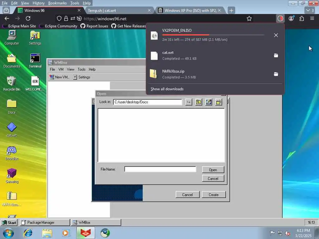Open the Recycle Bin icon
Viewport: 319px width, 239px height.
coord(12,84)
